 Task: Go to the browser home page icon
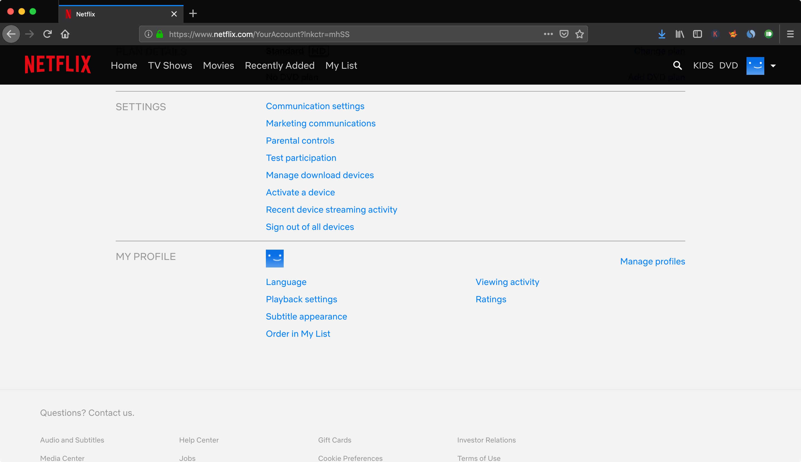pos(65,34)
